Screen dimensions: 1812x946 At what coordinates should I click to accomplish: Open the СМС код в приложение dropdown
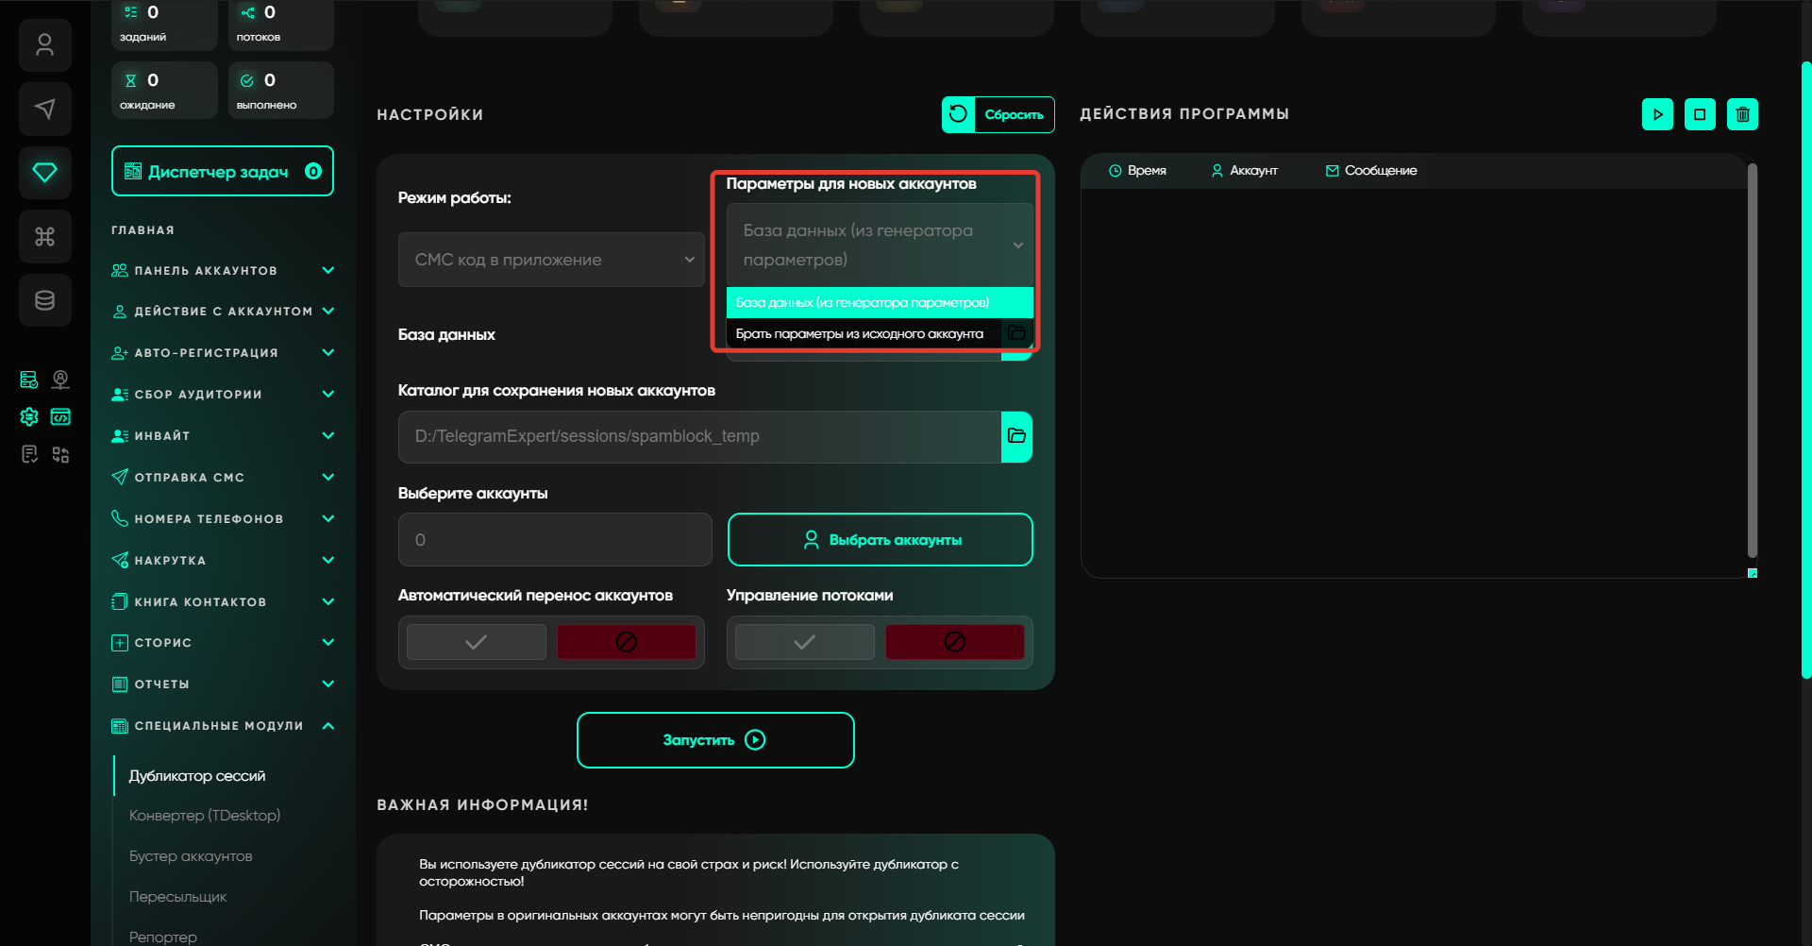551,260
